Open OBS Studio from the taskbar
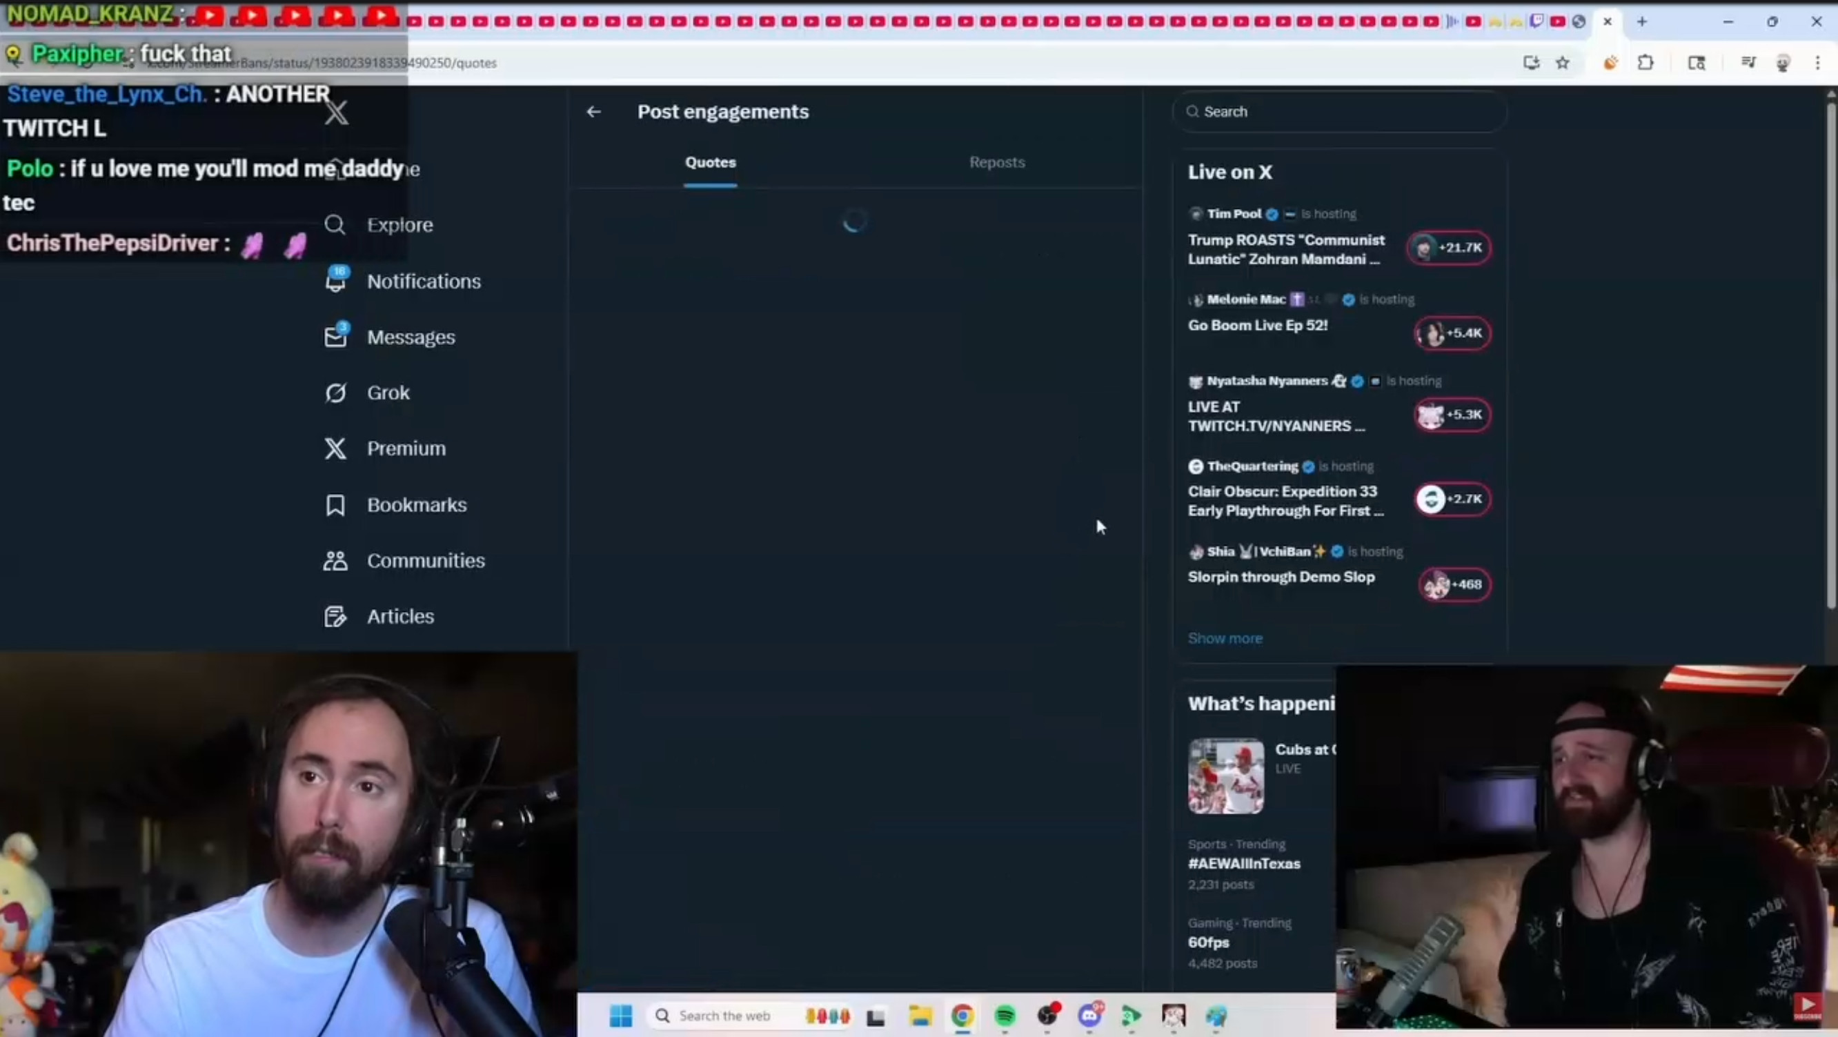Viewport: 1838px width, 1037px height. pyautogui.click(x=1047, y=1015)
